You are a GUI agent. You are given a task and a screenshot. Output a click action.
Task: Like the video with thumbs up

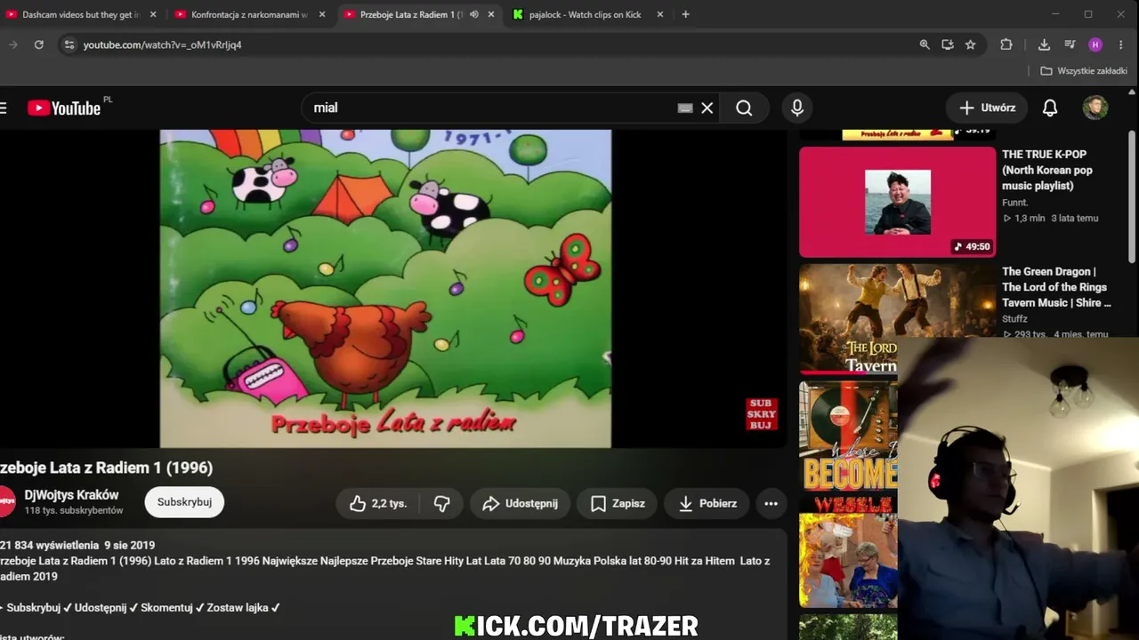(x=377, y=503)
